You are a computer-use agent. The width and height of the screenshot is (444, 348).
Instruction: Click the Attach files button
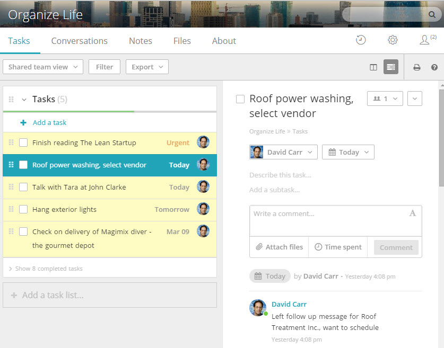tap(279, 247)
